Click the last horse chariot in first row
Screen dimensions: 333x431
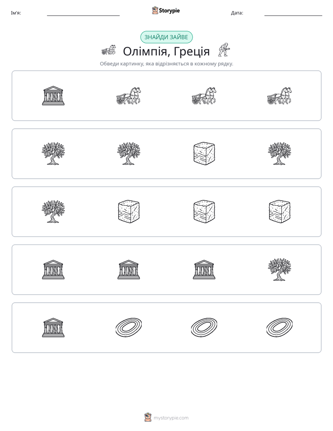[279, 96]
